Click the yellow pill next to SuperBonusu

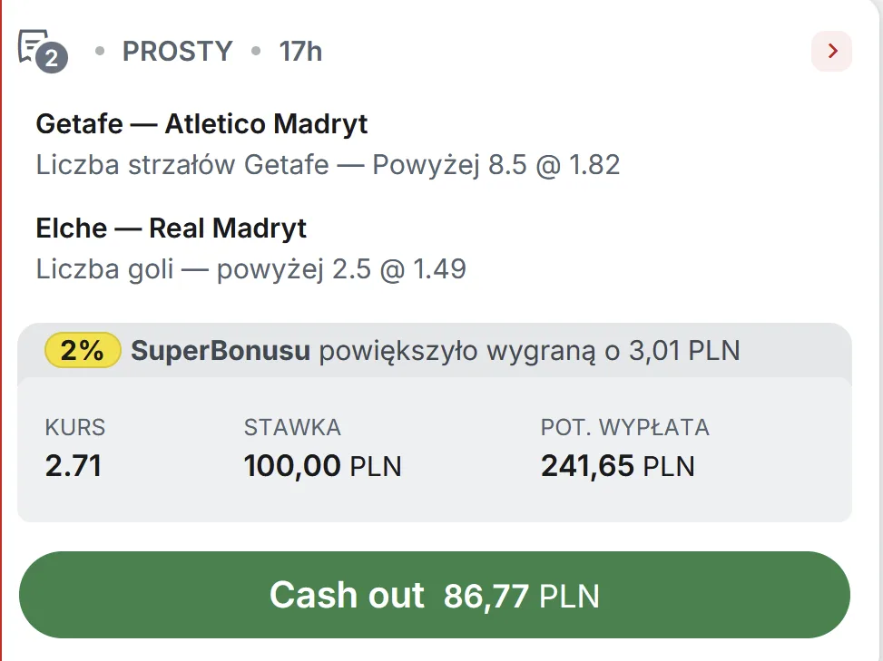coord(82,352)
